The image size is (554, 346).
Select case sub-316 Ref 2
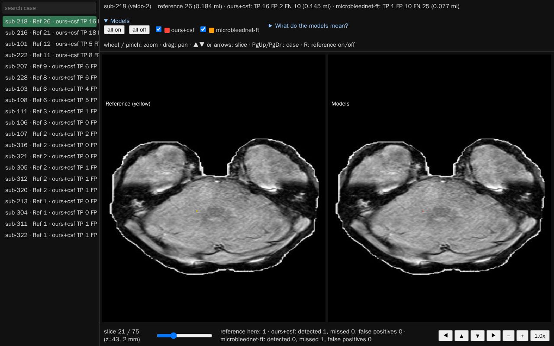click(50, 145)
